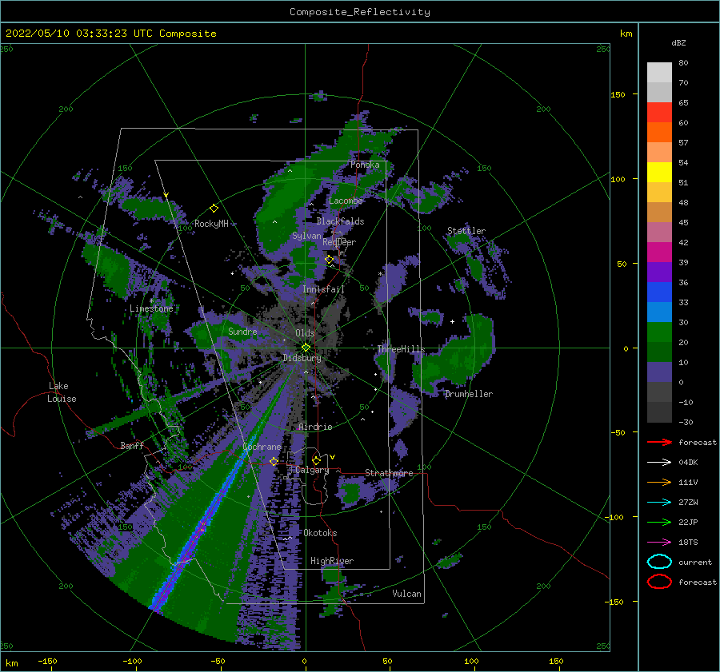Pick the magenta 18TS arrow icon
The image size is (720, 672).
pyautogui.click(x=659, y=543)
